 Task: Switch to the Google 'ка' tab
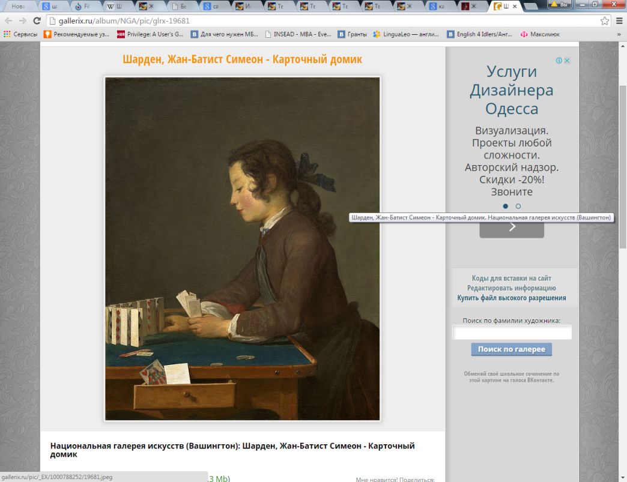click(441, 6)
